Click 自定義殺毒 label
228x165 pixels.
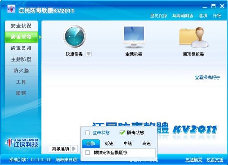click(x=193, y=54)
